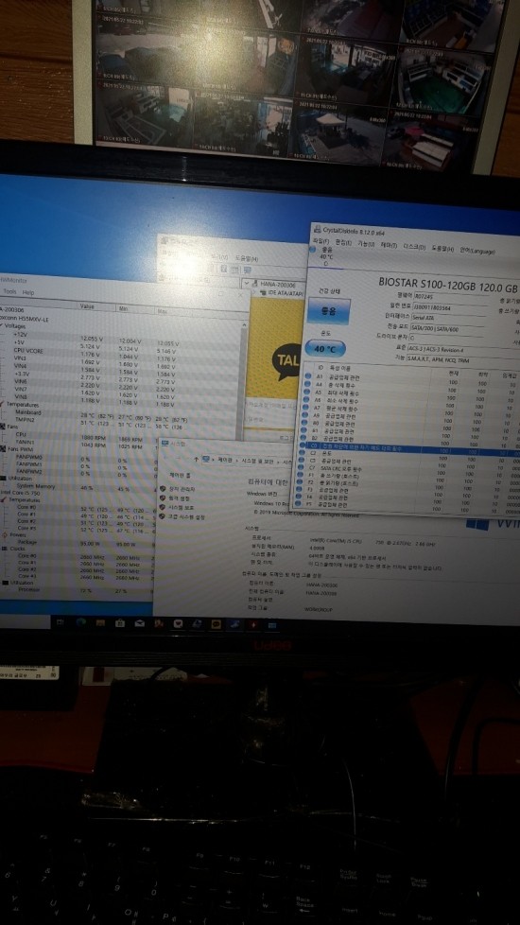Click the Serial ATA interface field
Image resolution: width=520 pixels, height=925 pixels.
447,318
